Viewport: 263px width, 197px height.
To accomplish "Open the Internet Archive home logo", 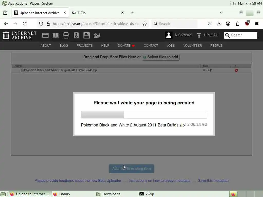I will coord(20,35).
